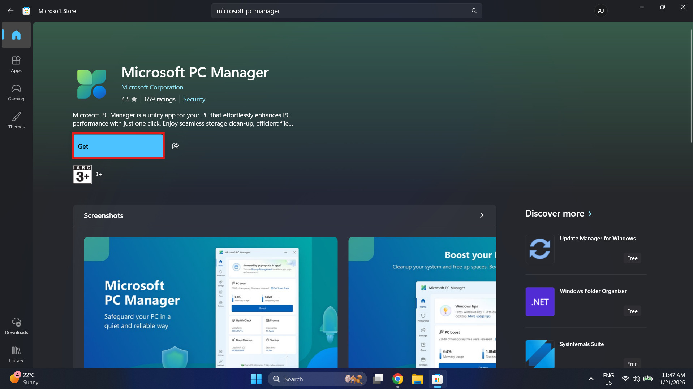
Task: Click inside the Store search field
Action: coord(325,11)
